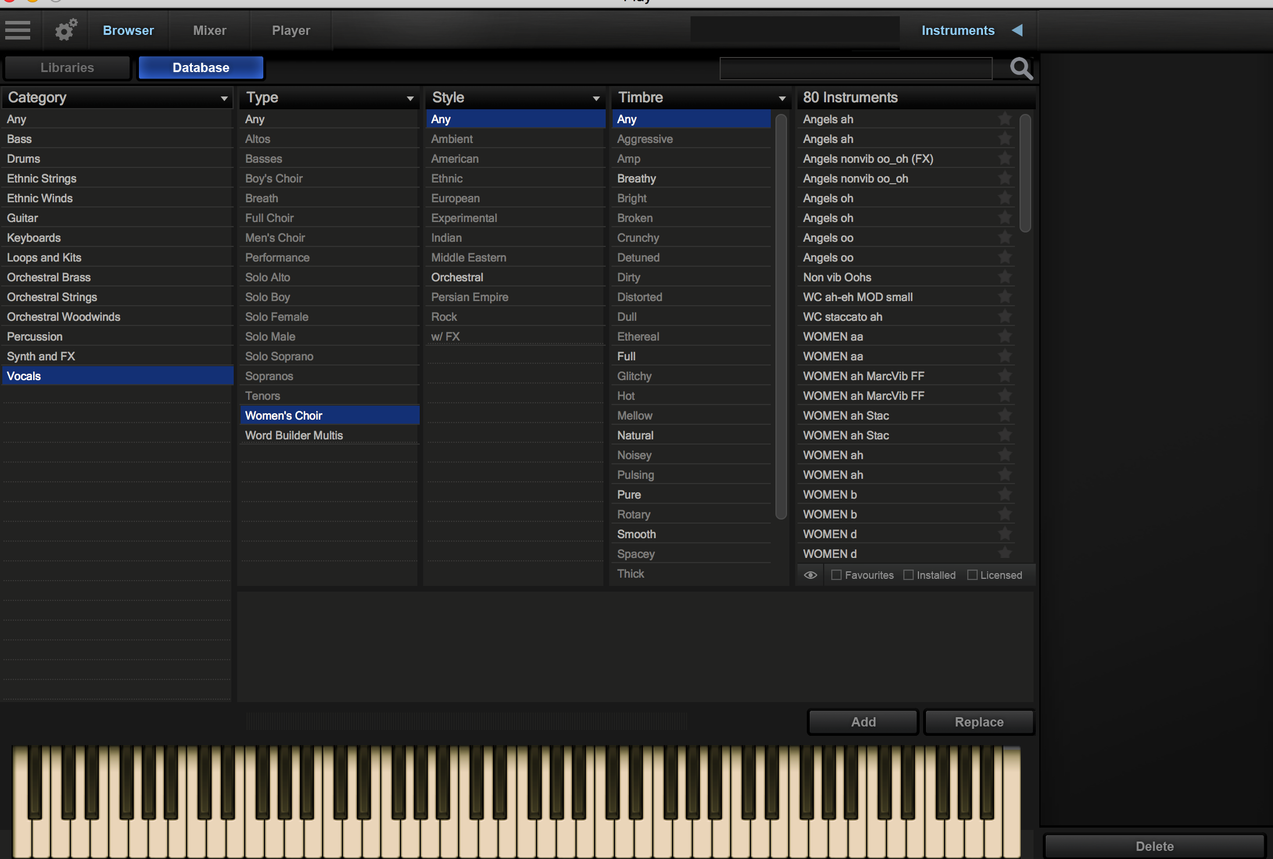This screenshot has width=1273, height=859.
Task: Open the hamburger main menu
Action: coord(17,30)
